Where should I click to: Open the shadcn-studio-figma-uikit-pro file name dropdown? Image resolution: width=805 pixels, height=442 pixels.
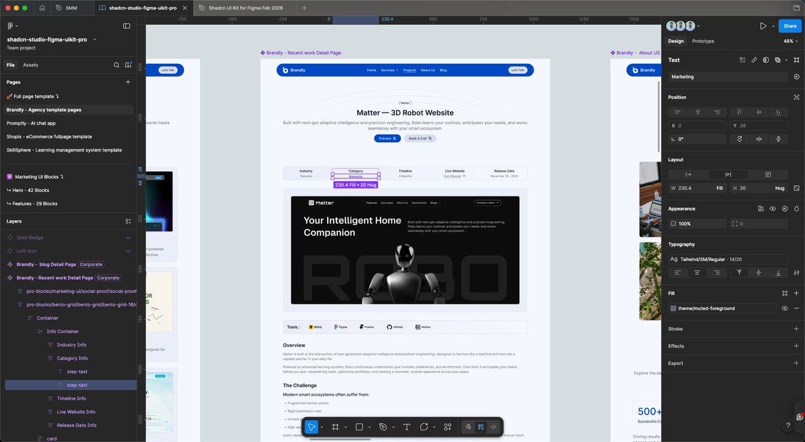(x=95, y=40)
